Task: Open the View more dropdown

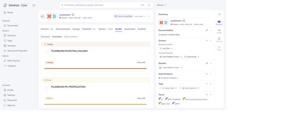Action: [x=140, y=16]
